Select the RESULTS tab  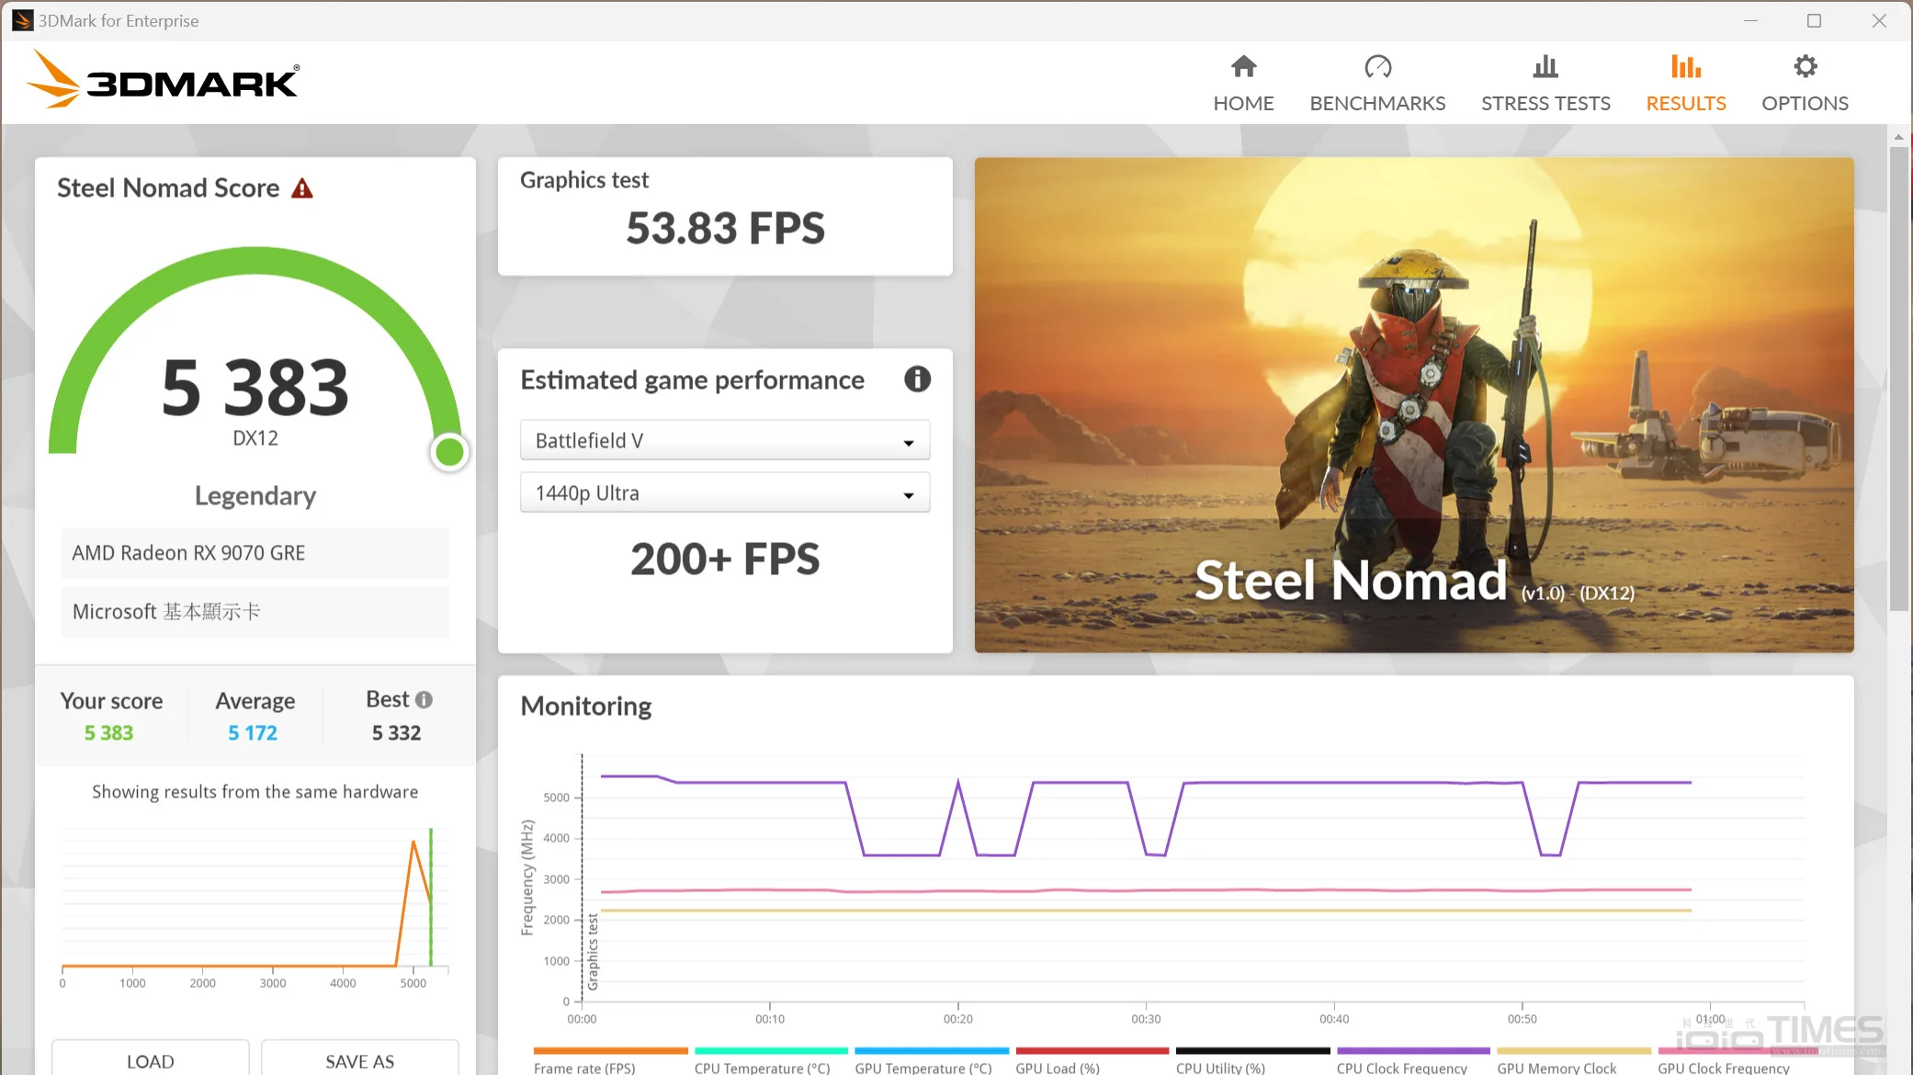1685,84
